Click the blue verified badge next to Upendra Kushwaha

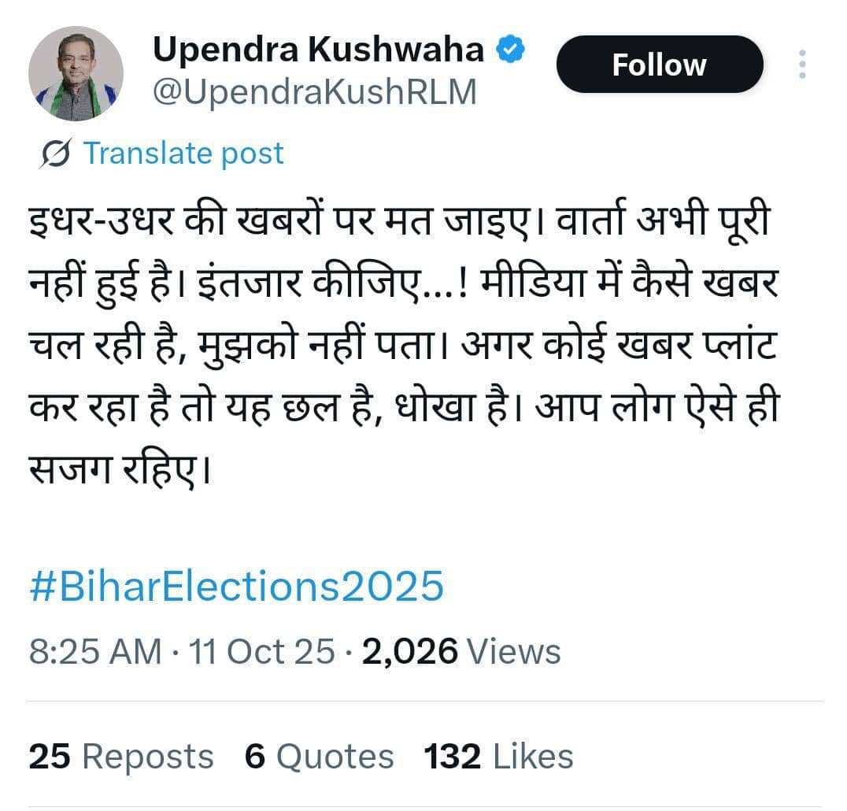tap(508, 47)
